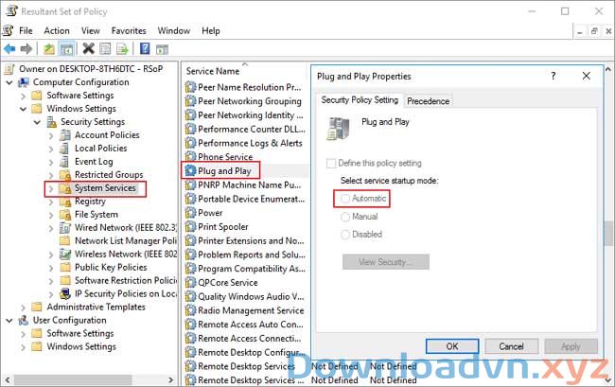Click the question mark dialog help button
615x387 pixels.
[553, 76]
